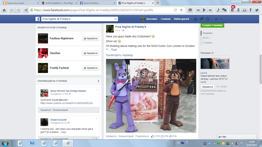Go back with the back arrow
The height and width of the screenshot is (147, 262).
pyautogui.click(x=12, y=10)
